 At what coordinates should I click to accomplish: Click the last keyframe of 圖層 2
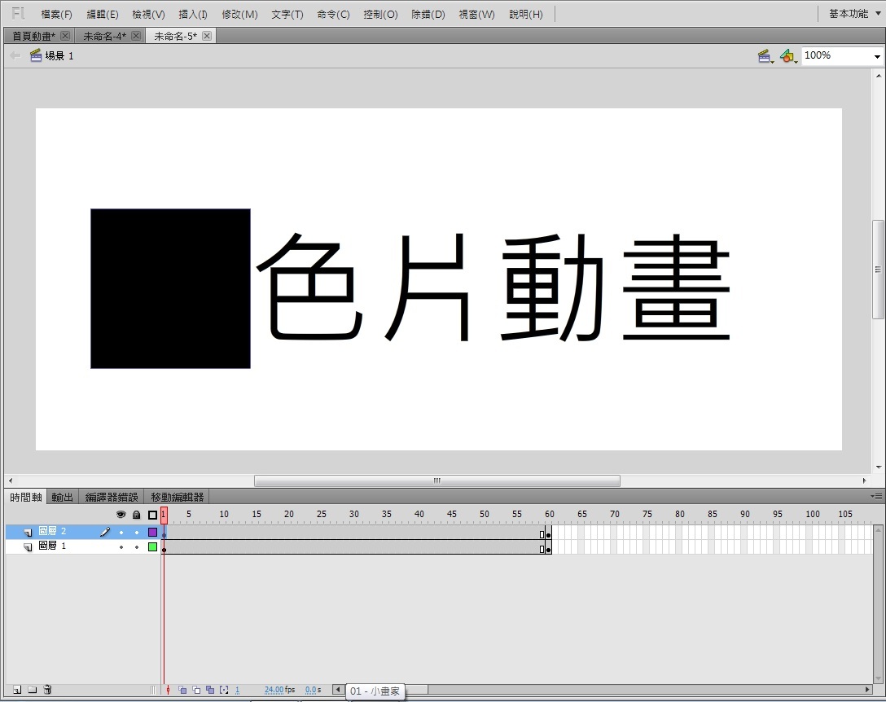(548, 533)
